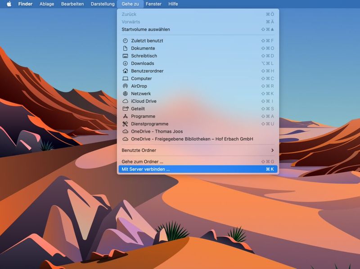
Task: Select Netzwerk with the globe icon
Action: [x=141, y=94]
